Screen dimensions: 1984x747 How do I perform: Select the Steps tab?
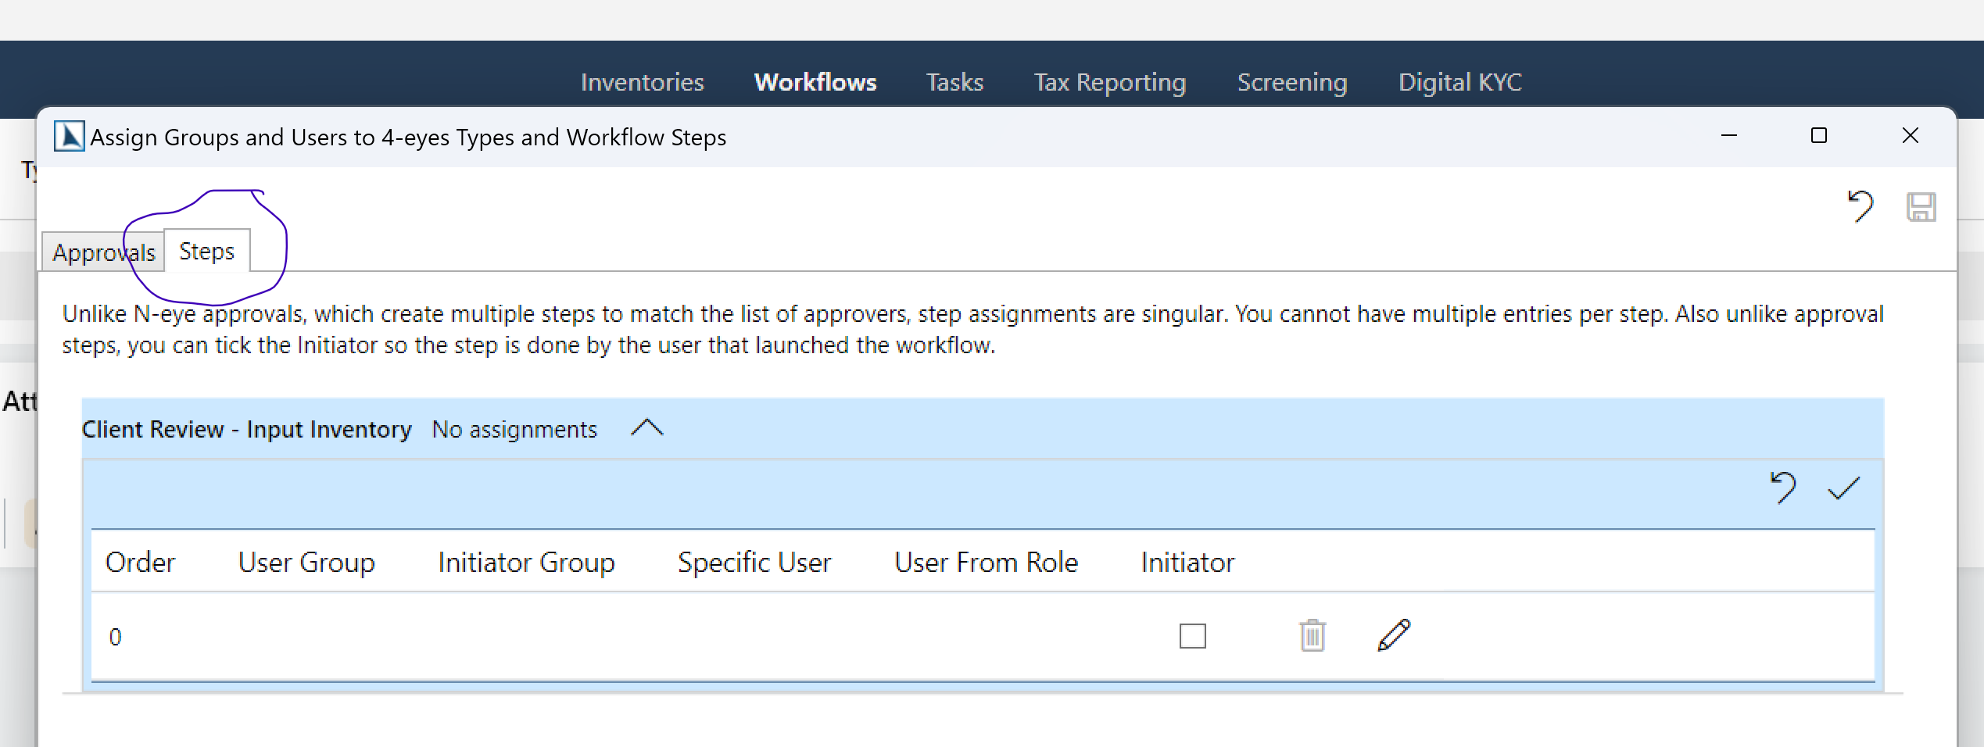click(207, 251)
